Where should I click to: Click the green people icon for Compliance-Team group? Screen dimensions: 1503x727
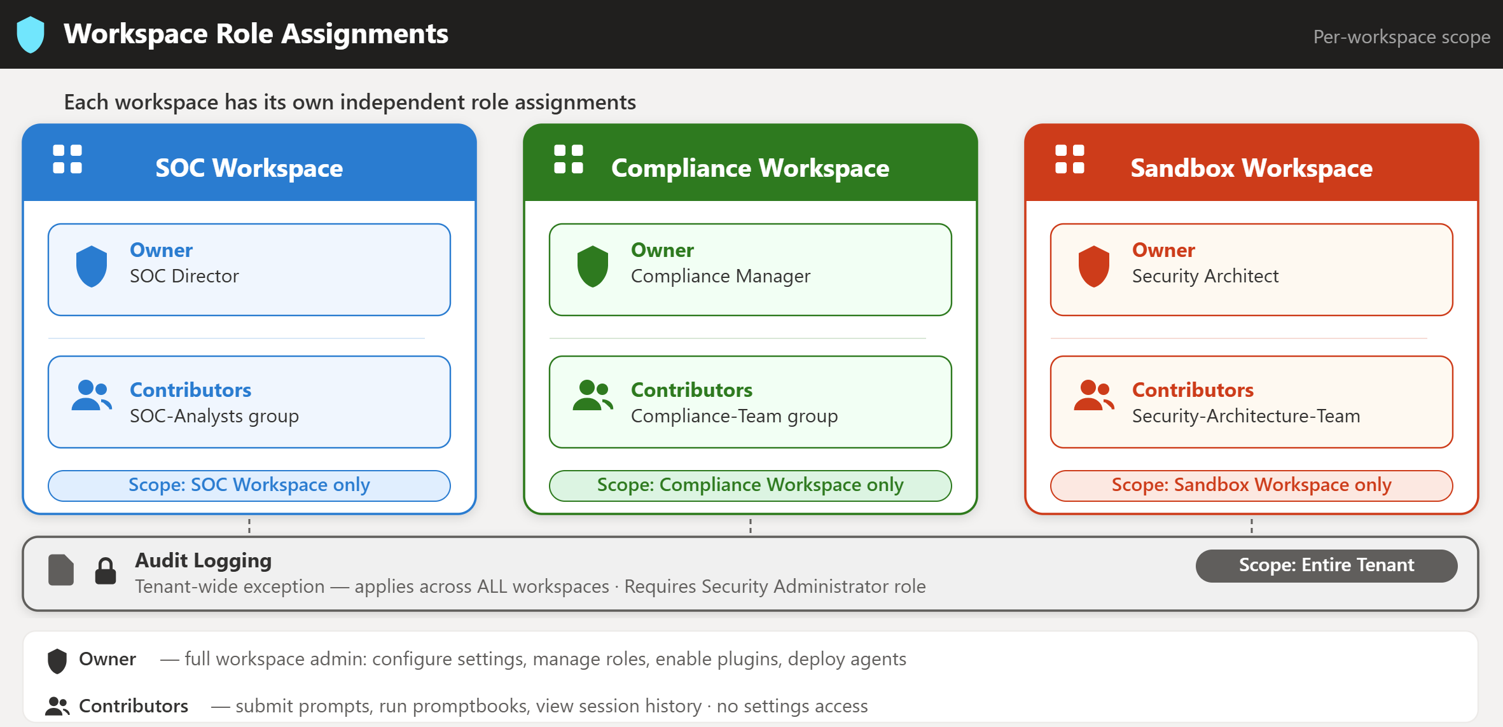[593, 396]
